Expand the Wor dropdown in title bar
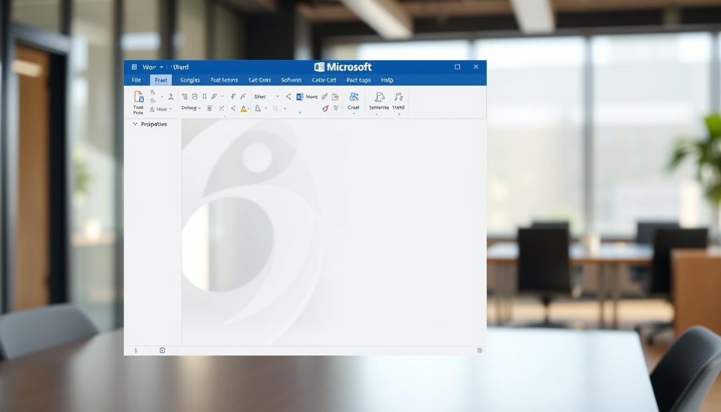This screenshot has width=721, height=412. point(161,67)
